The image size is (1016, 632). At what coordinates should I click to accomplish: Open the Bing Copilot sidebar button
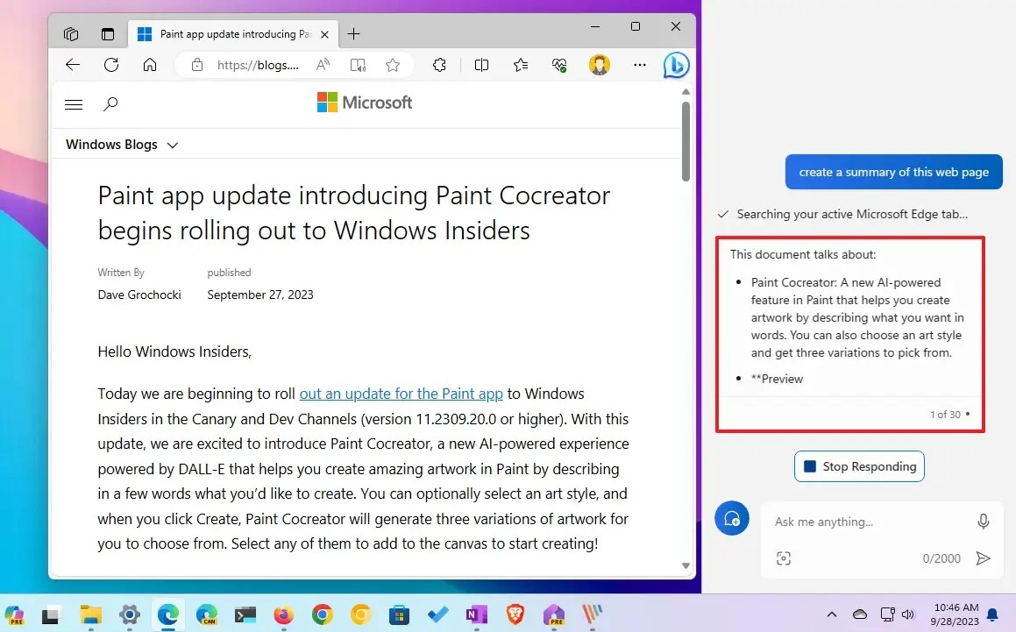coord(676,65)
